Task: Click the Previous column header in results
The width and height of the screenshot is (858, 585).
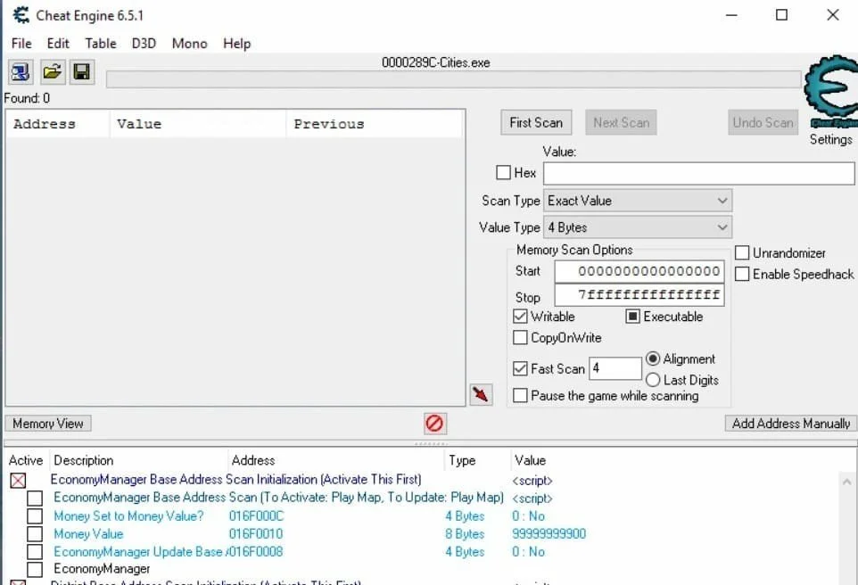Action: click(374, 124)
